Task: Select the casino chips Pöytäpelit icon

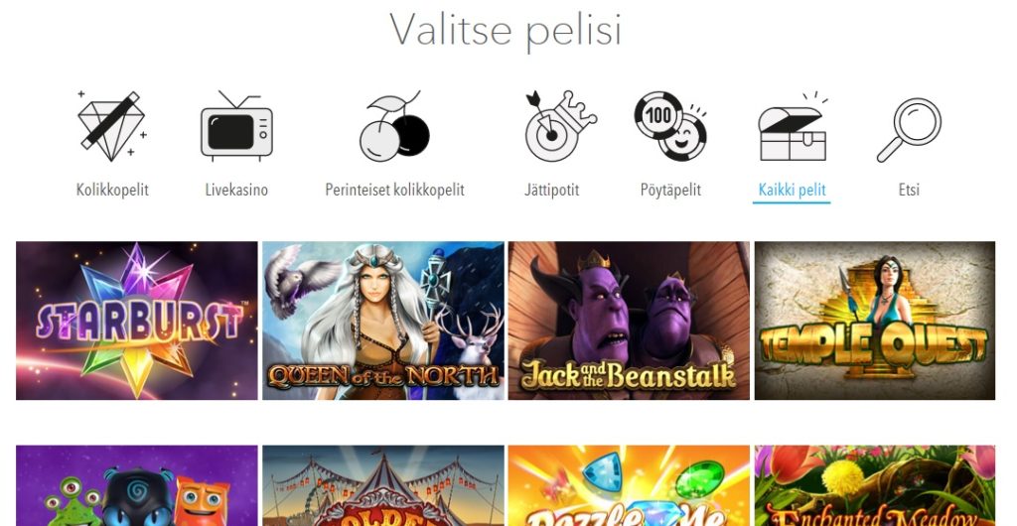Action: tap(670, 126)
